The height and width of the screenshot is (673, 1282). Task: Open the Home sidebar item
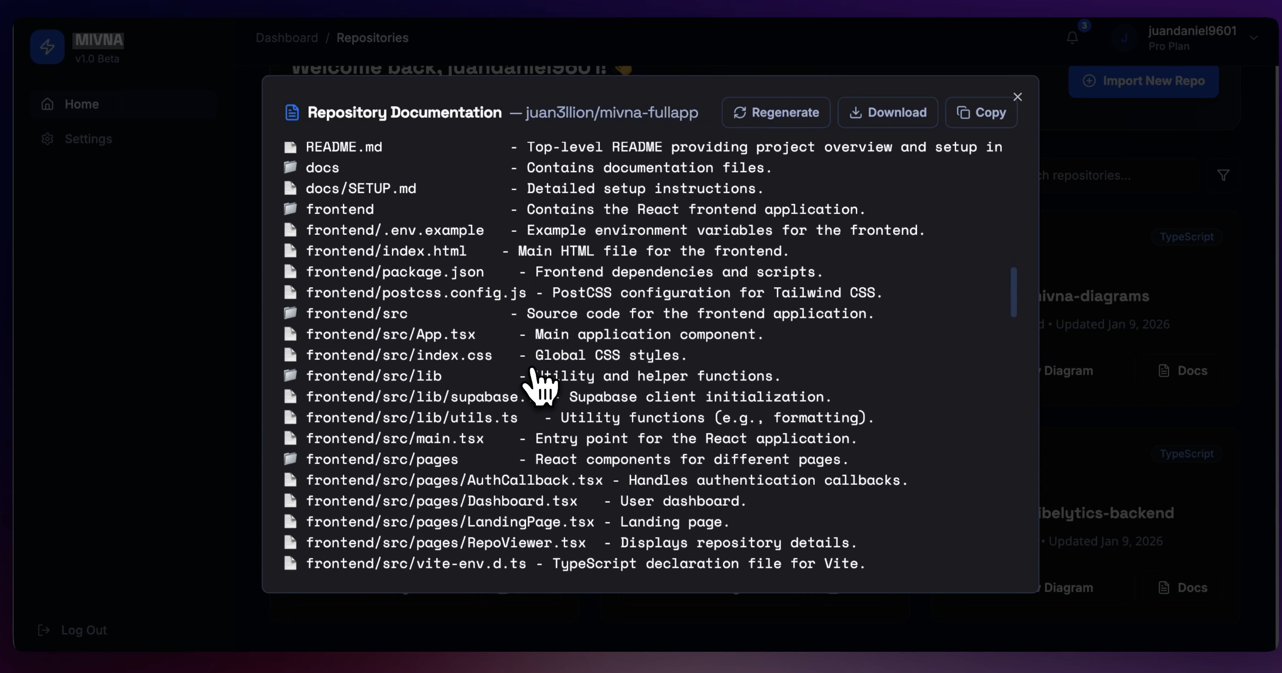point(82,104)
